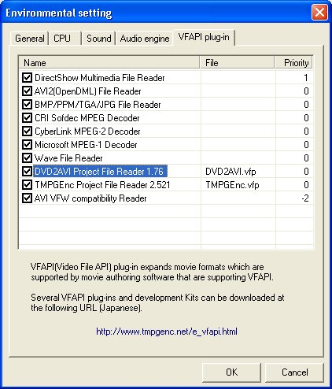Viewport: 332px width, 389px height.
Task: Toggle DVD2AVI Project File Reader checkbox
Action: click(27, 172)
